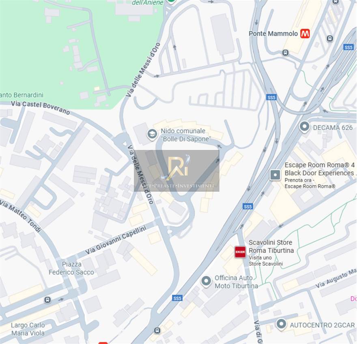
Task: Click the SS5 road shield nearest Officina Auto Moto
Action: [177, 298]
